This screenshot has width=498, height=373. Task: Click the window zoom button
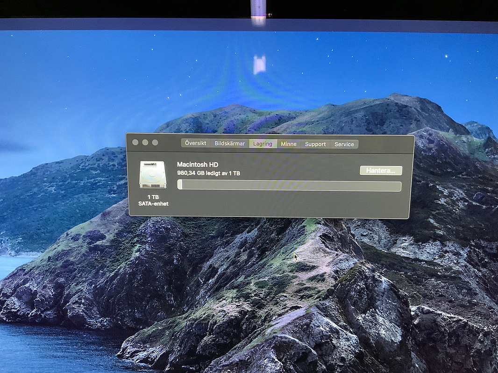pyautogui.click(x=155, y=142)
